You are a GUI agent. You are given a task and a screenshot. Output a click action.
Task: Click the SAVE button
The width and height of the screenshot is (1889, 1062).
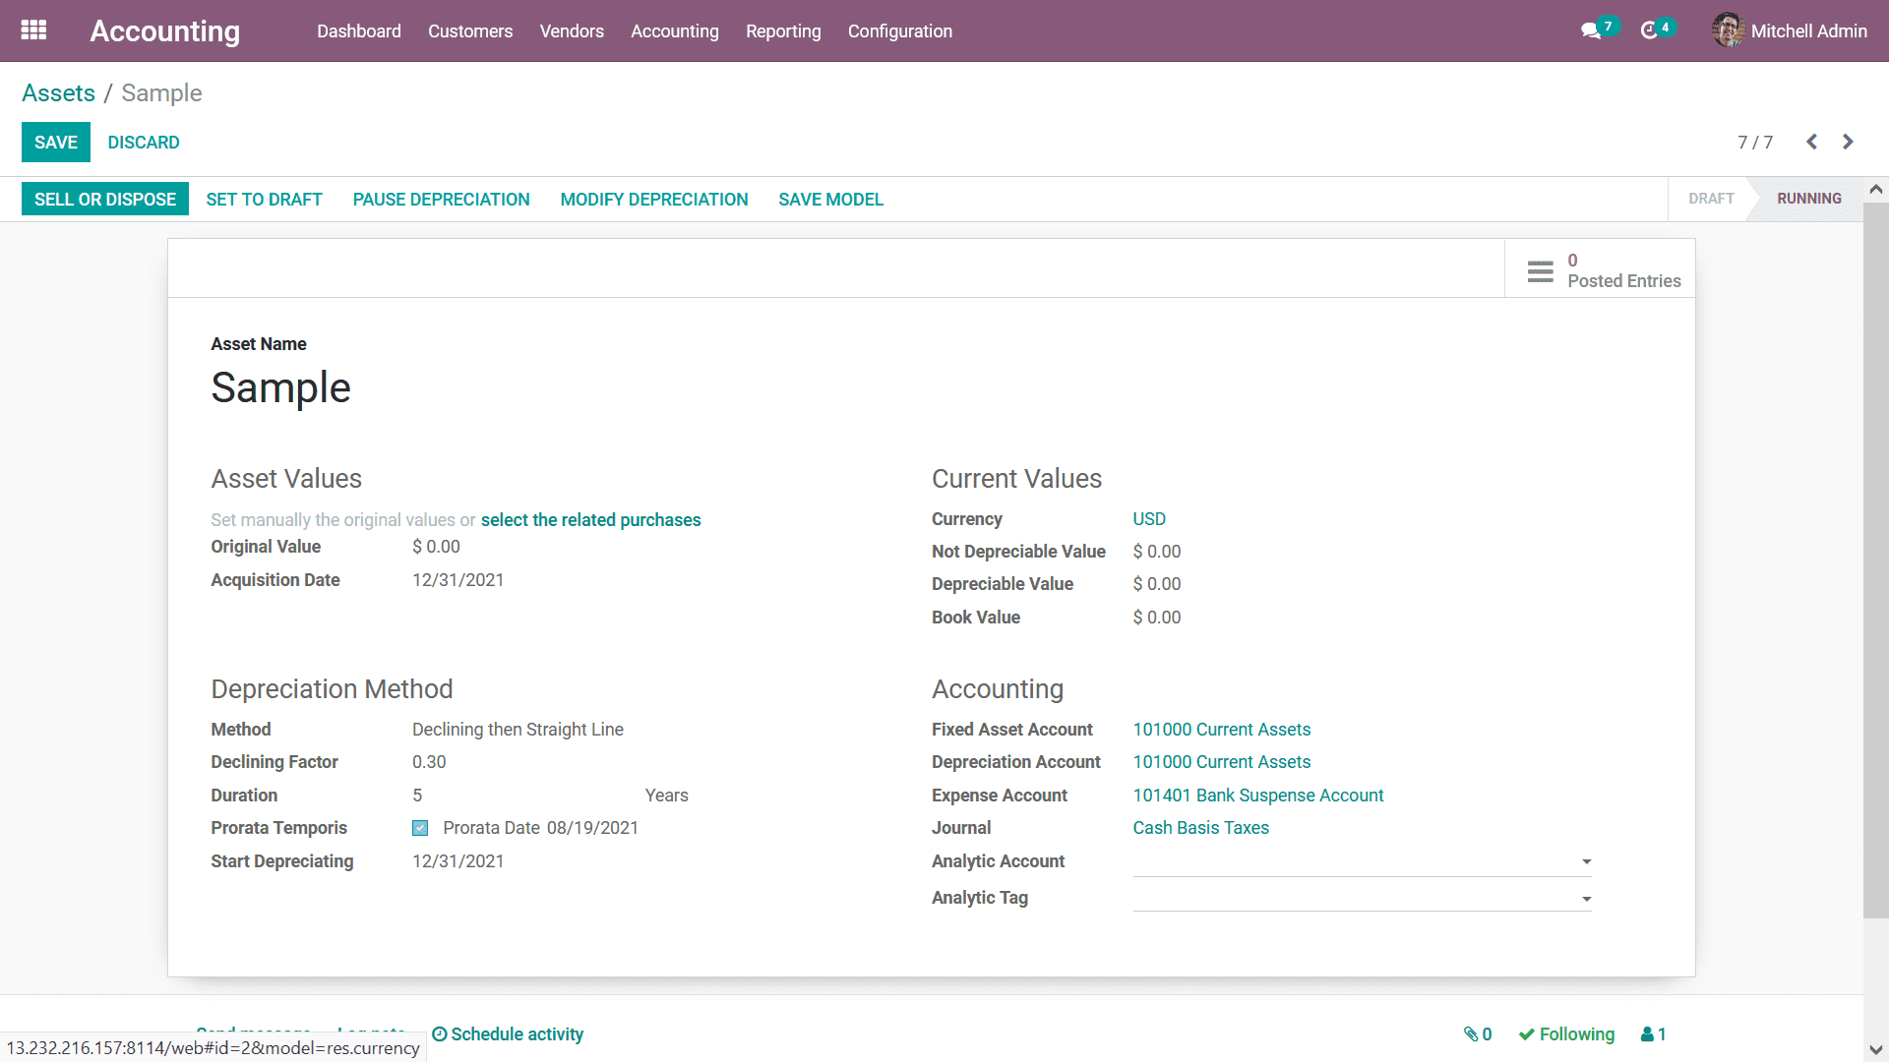click(x=56, y=142)
